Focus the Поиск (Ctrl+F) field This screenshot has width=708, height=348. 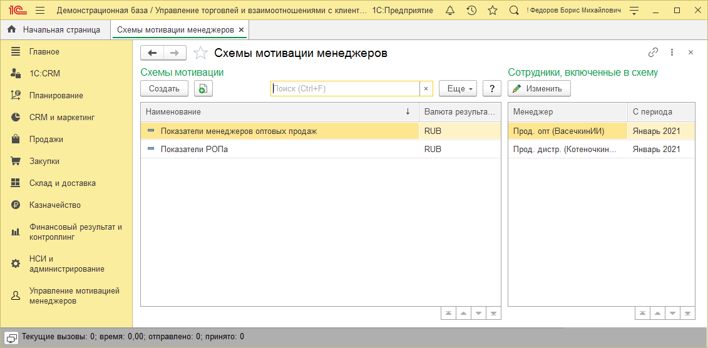346,88
